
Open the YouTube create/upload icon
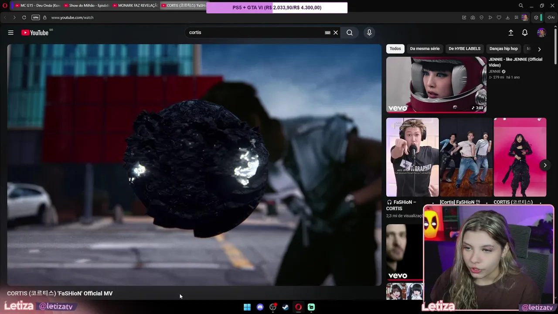click(x=511, y=33)
